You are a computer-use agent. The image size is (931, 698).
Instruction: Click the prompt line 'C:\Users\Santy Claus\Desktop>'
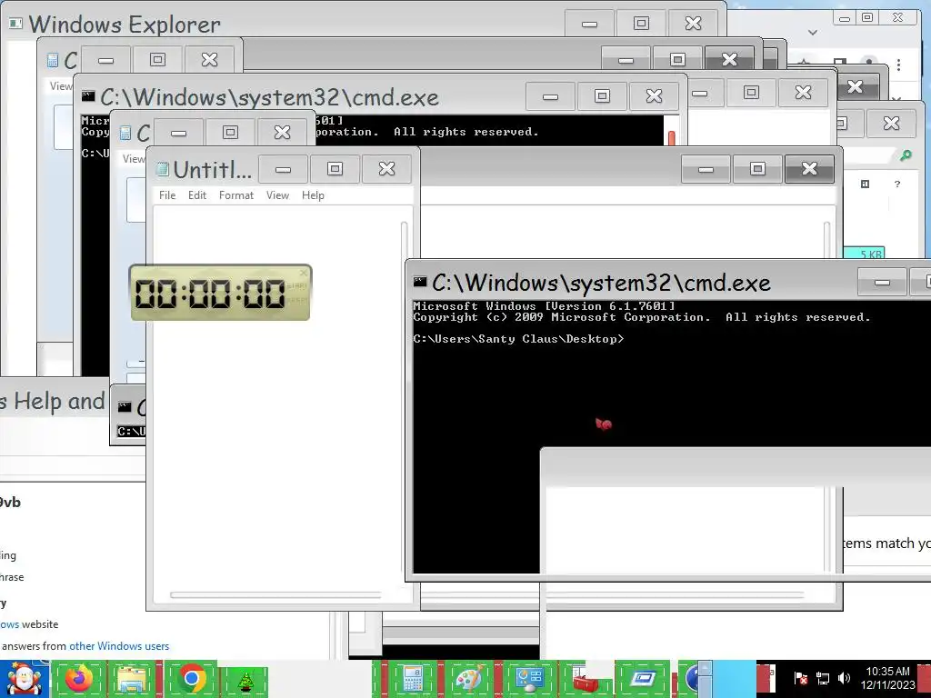pos(518,339)
